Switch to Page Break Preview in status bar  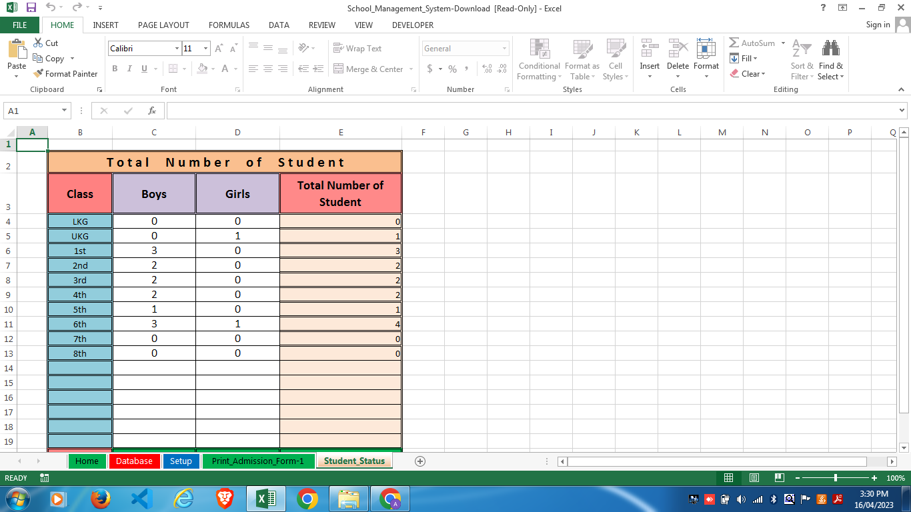point(778,478)
